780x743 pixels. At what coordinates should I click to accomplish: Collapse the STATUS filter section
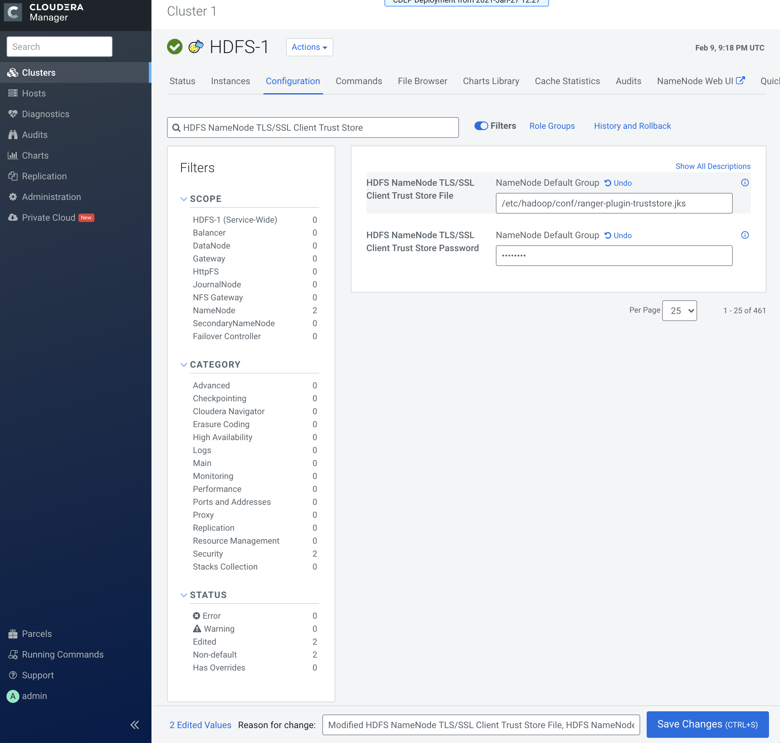tap(184, 595)
